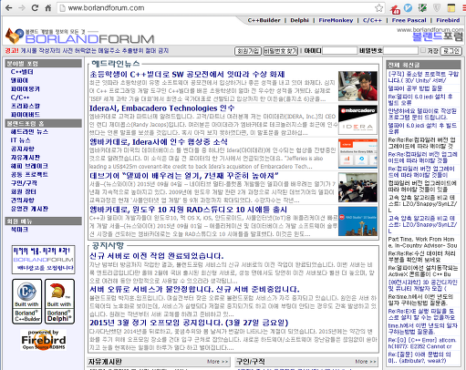The height and width of the screenshot is (370, 466).
Task: Tick the 저장 (save ID) checkbox
Action: point(423,50)
